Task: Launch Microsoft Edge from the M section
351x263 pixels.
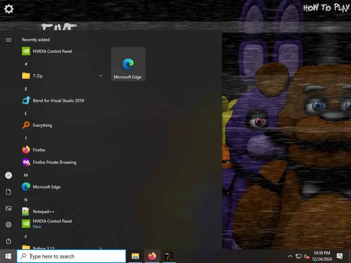Action: click(x=63, y=187)
